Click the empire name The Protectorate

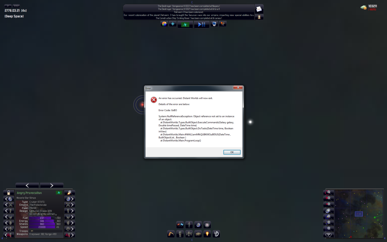(x=38, y=205)
